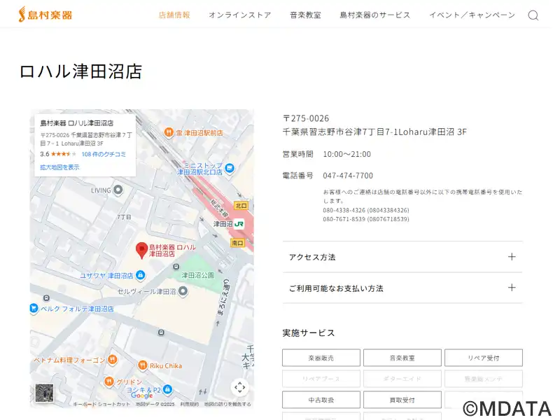The image size is (560, 420).
Task: Go to 音楽教室 in the navigation
Action: [305, 15]
